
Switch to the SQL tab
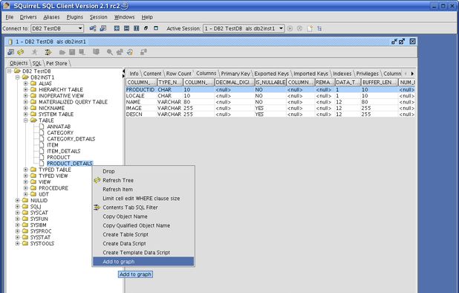click(37, 63)
